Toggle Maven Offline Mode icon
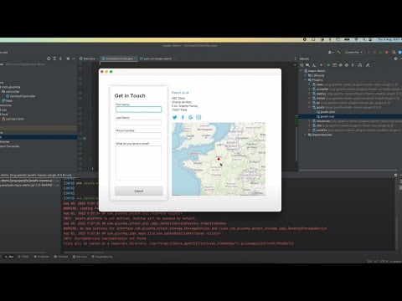Viewport: 402px width, 301px height. point(341,65)
